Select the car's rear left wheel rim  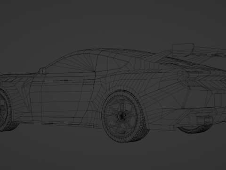coord(121,116)
